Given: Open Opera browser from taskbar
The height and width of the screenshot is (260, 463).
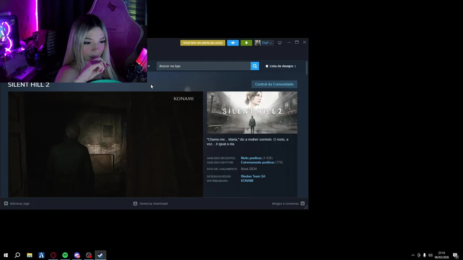Looking at the screenshot, I should point(53,255).
